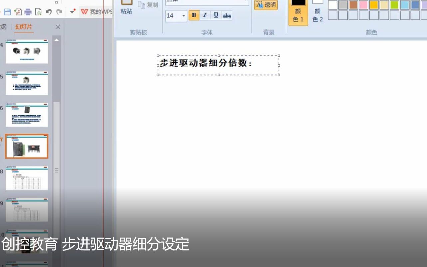Toggle the 透明 transparent background option

pos(265,4)
